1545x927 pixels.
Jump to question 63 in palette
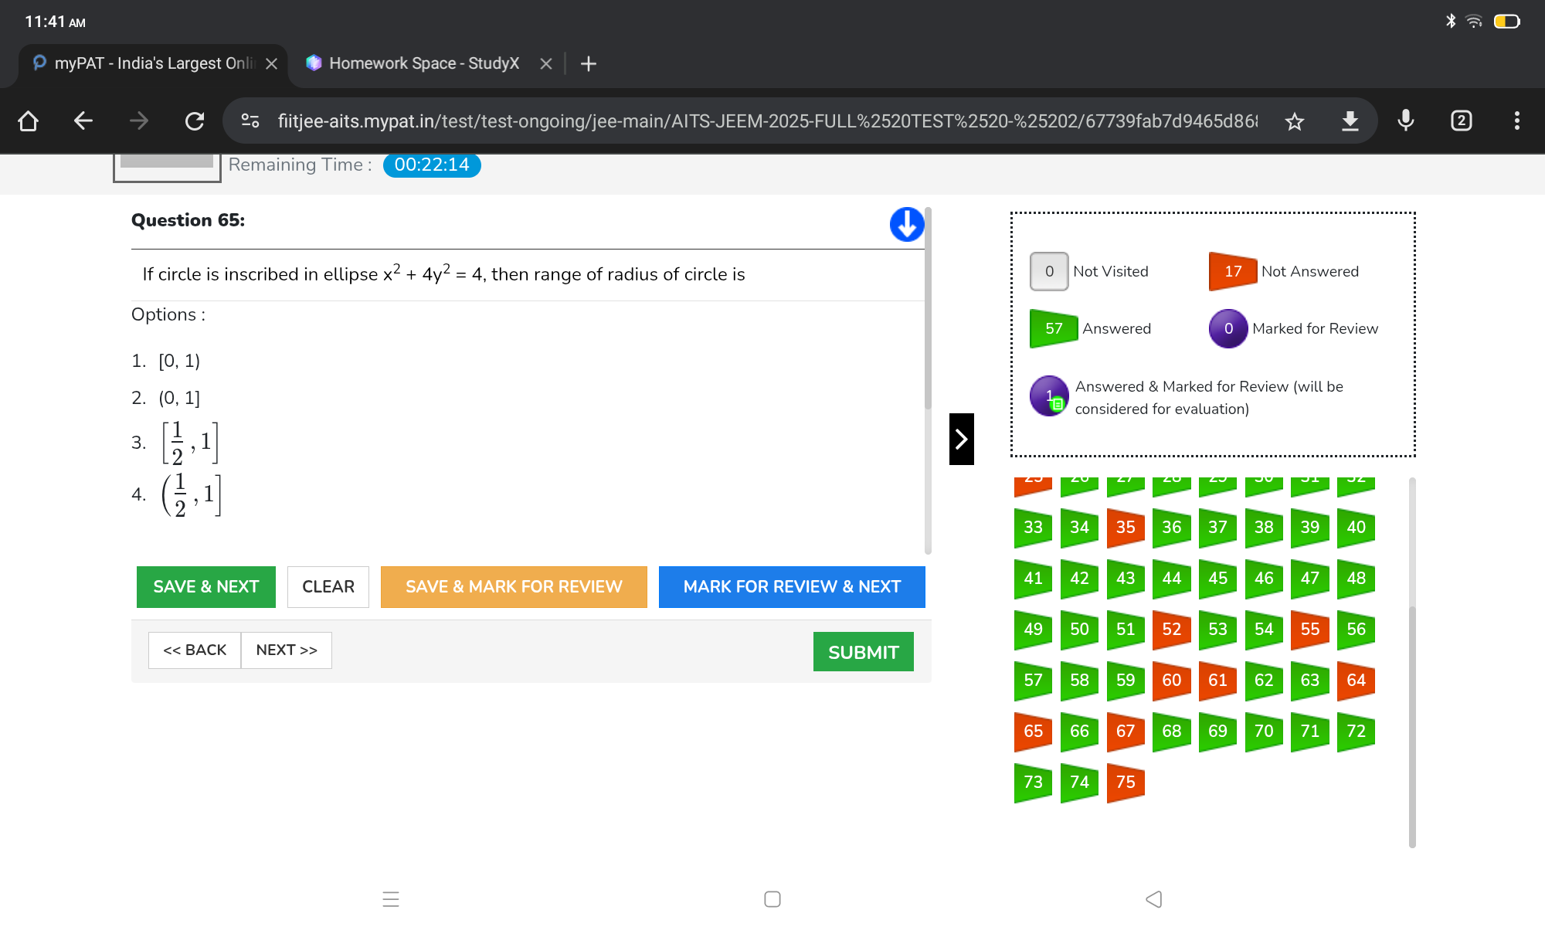(x=1310, y=681)
